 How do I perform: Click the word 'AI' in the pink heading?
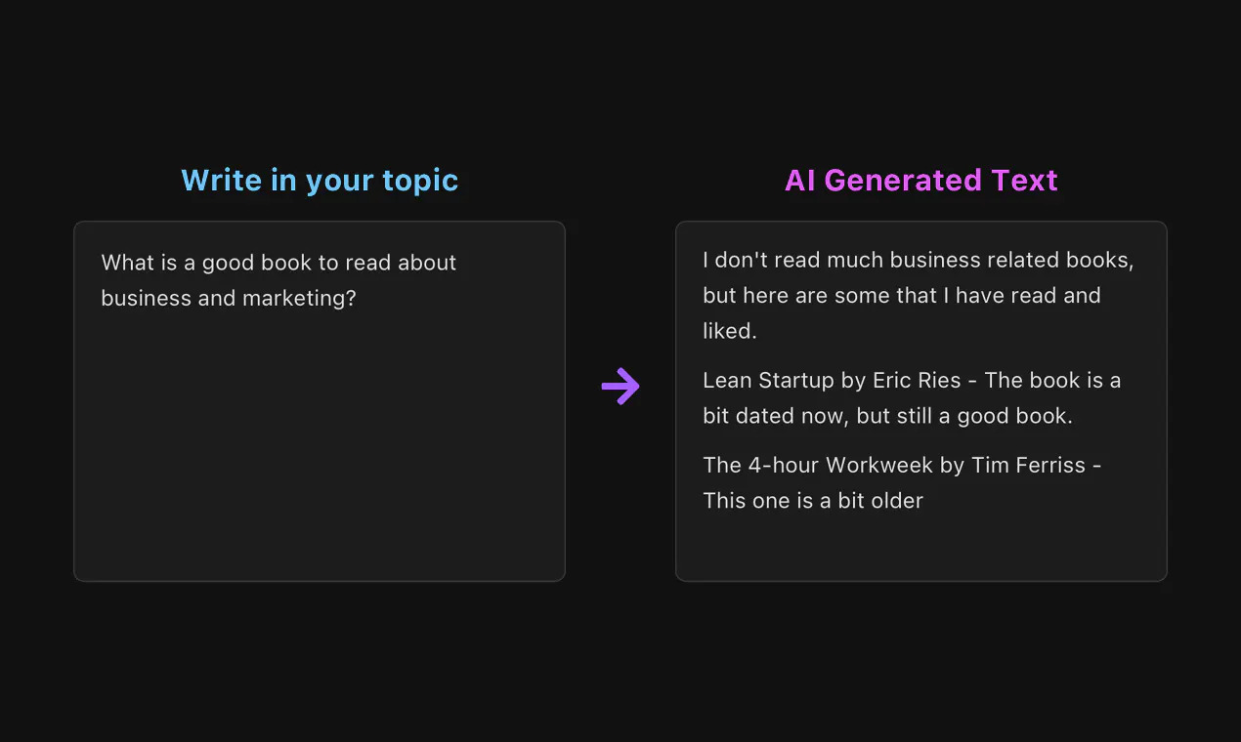(x=800, y=181)
